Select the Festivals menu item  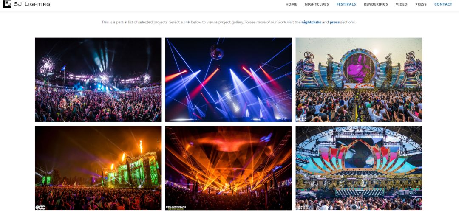(346, 4)
